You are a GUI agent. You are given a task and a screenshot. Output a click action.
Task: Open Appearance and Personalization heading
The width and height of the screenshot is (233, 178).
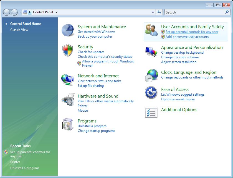pyautogui.click(x=192, y=47)
